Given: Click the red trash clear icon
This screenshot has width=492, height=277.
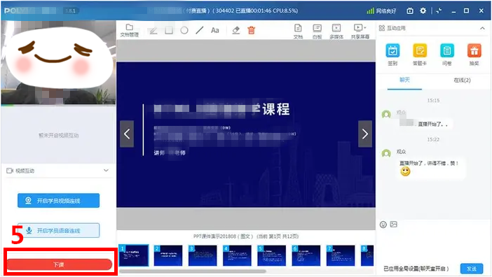Looking at the screenshot, I should [x=252, y=30].
